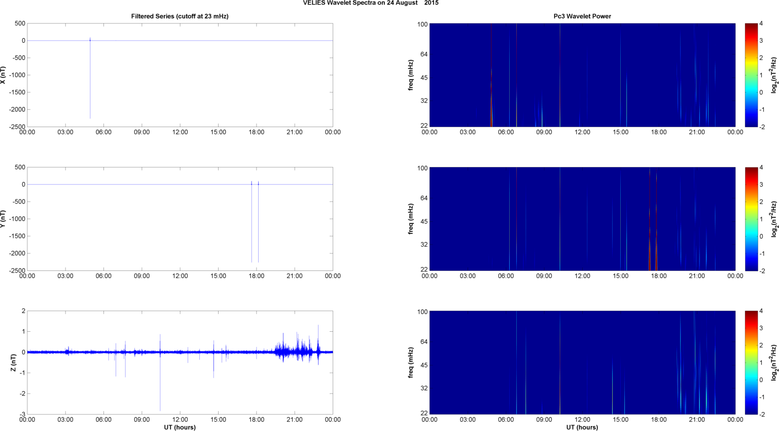Click 'UT (hours)' label under Z series plot
This screenshot has height=431, width=779.
click(x=180, y=427)
